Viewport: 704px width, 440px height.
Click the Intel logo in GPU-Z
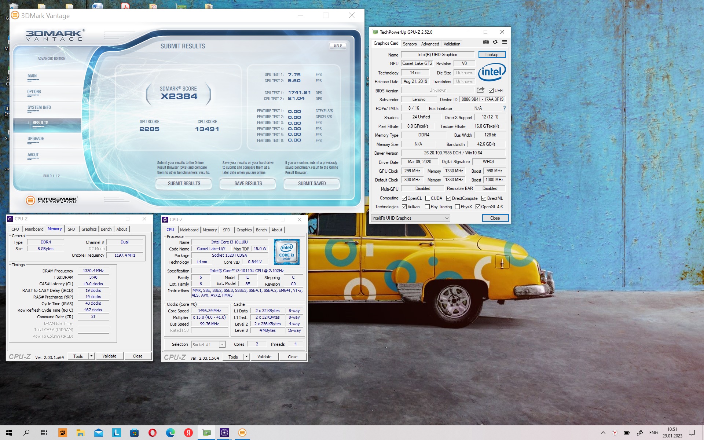492,72
